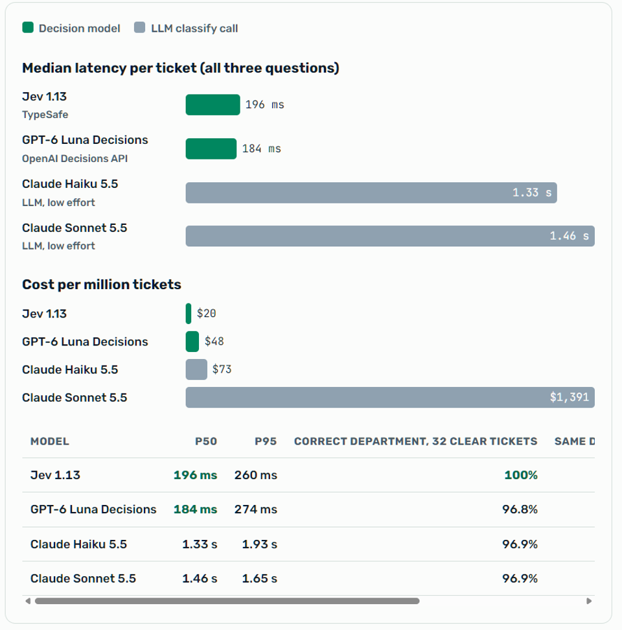Click the P95 column header

pyautogui.click(x=266, y=441)
